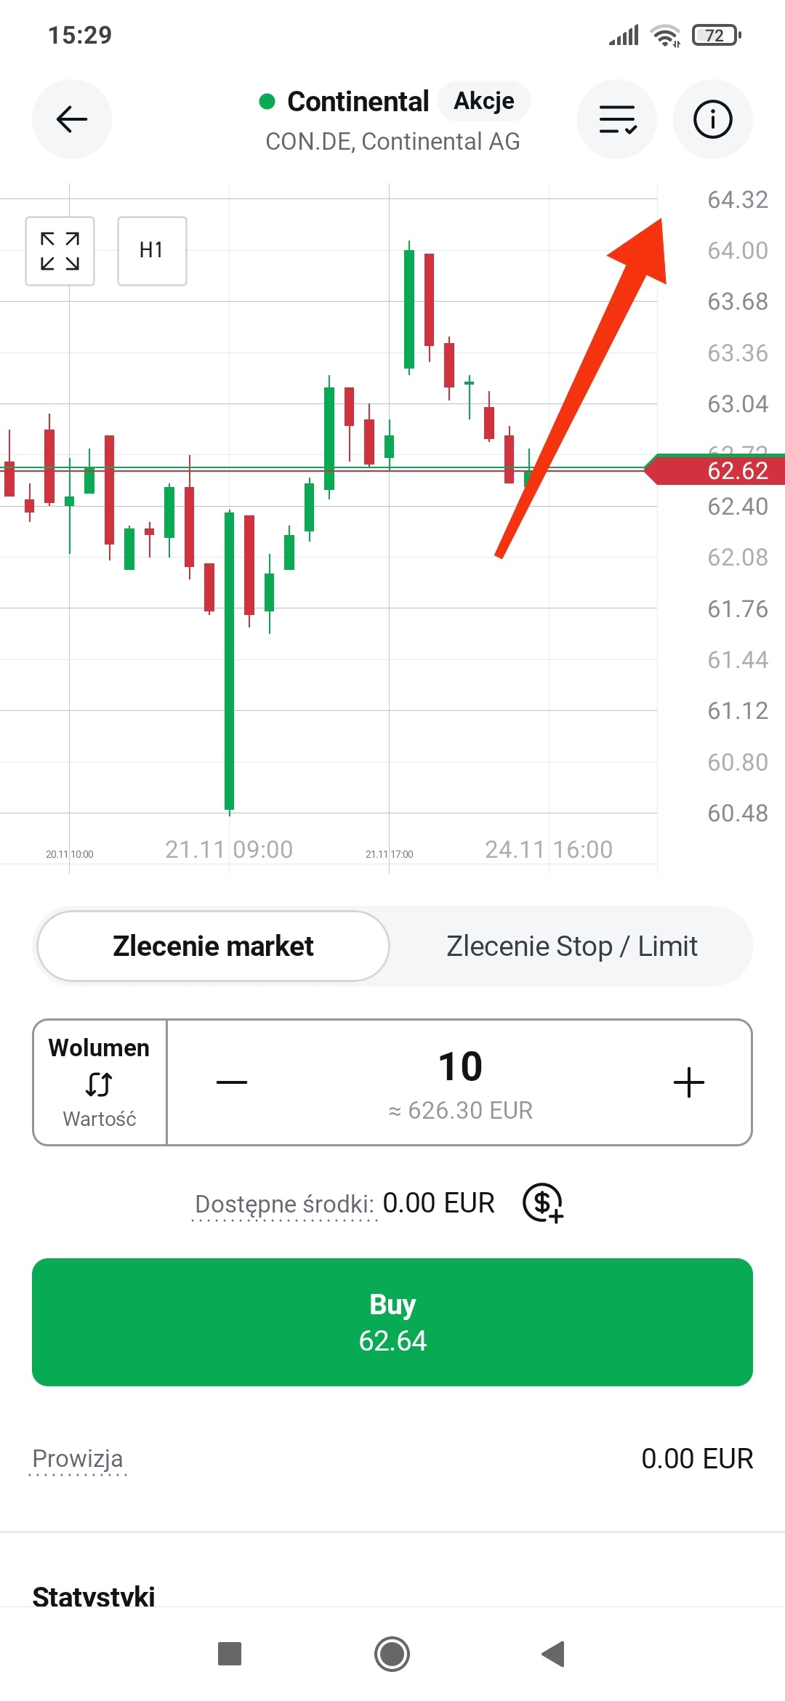This screenshot has height=1701, width=785.
Task: Tap the Akcje category badge
Action: coord(483,101)
